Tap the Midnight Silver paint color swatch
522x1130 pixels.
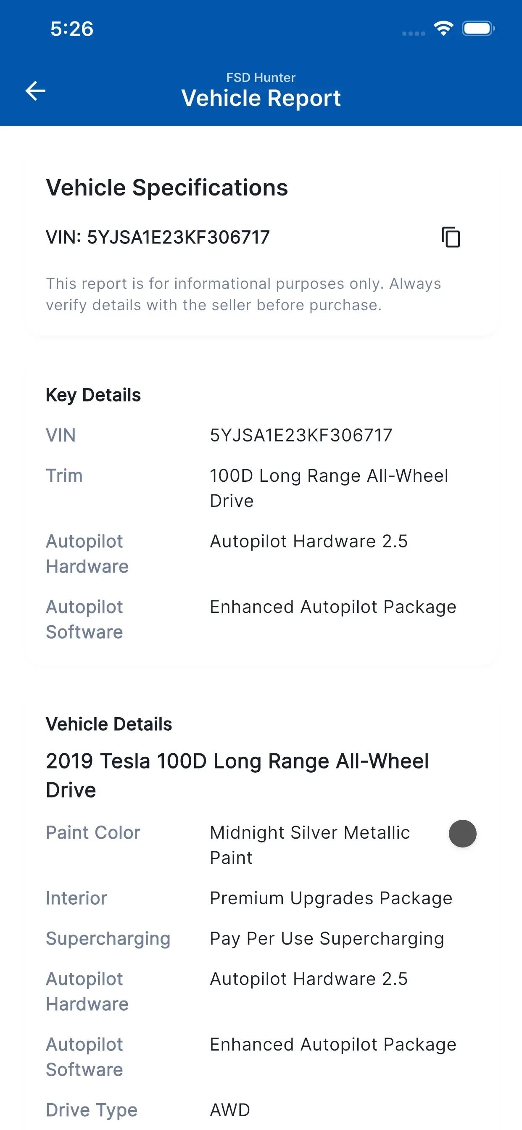coord(462,834)
